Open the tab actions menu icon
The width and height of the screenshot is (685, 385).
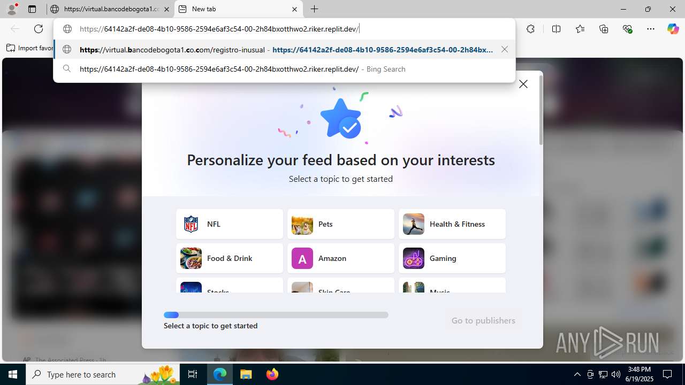click(32, 9)
